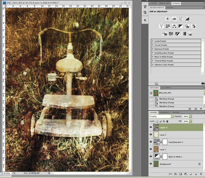Image resolution: width=205 pixels, height=178 pixels.
Task: Add a Brightness/Contrast adjustment
Action: (168, 19)
